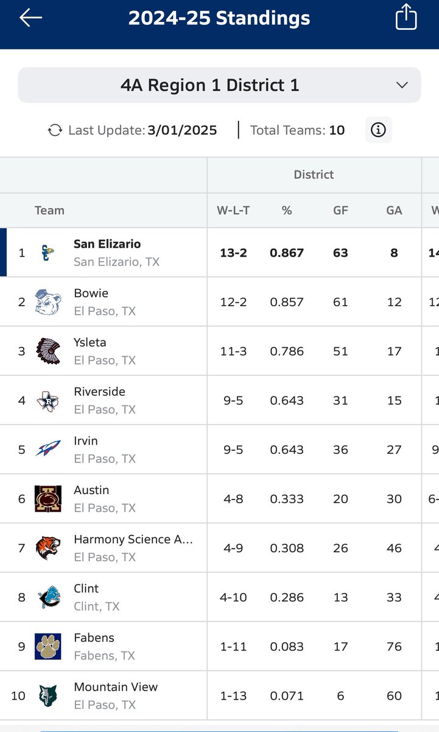Sort by the W-L-T column header
Screen dimensions: 439x732
(x=233, y=210)
